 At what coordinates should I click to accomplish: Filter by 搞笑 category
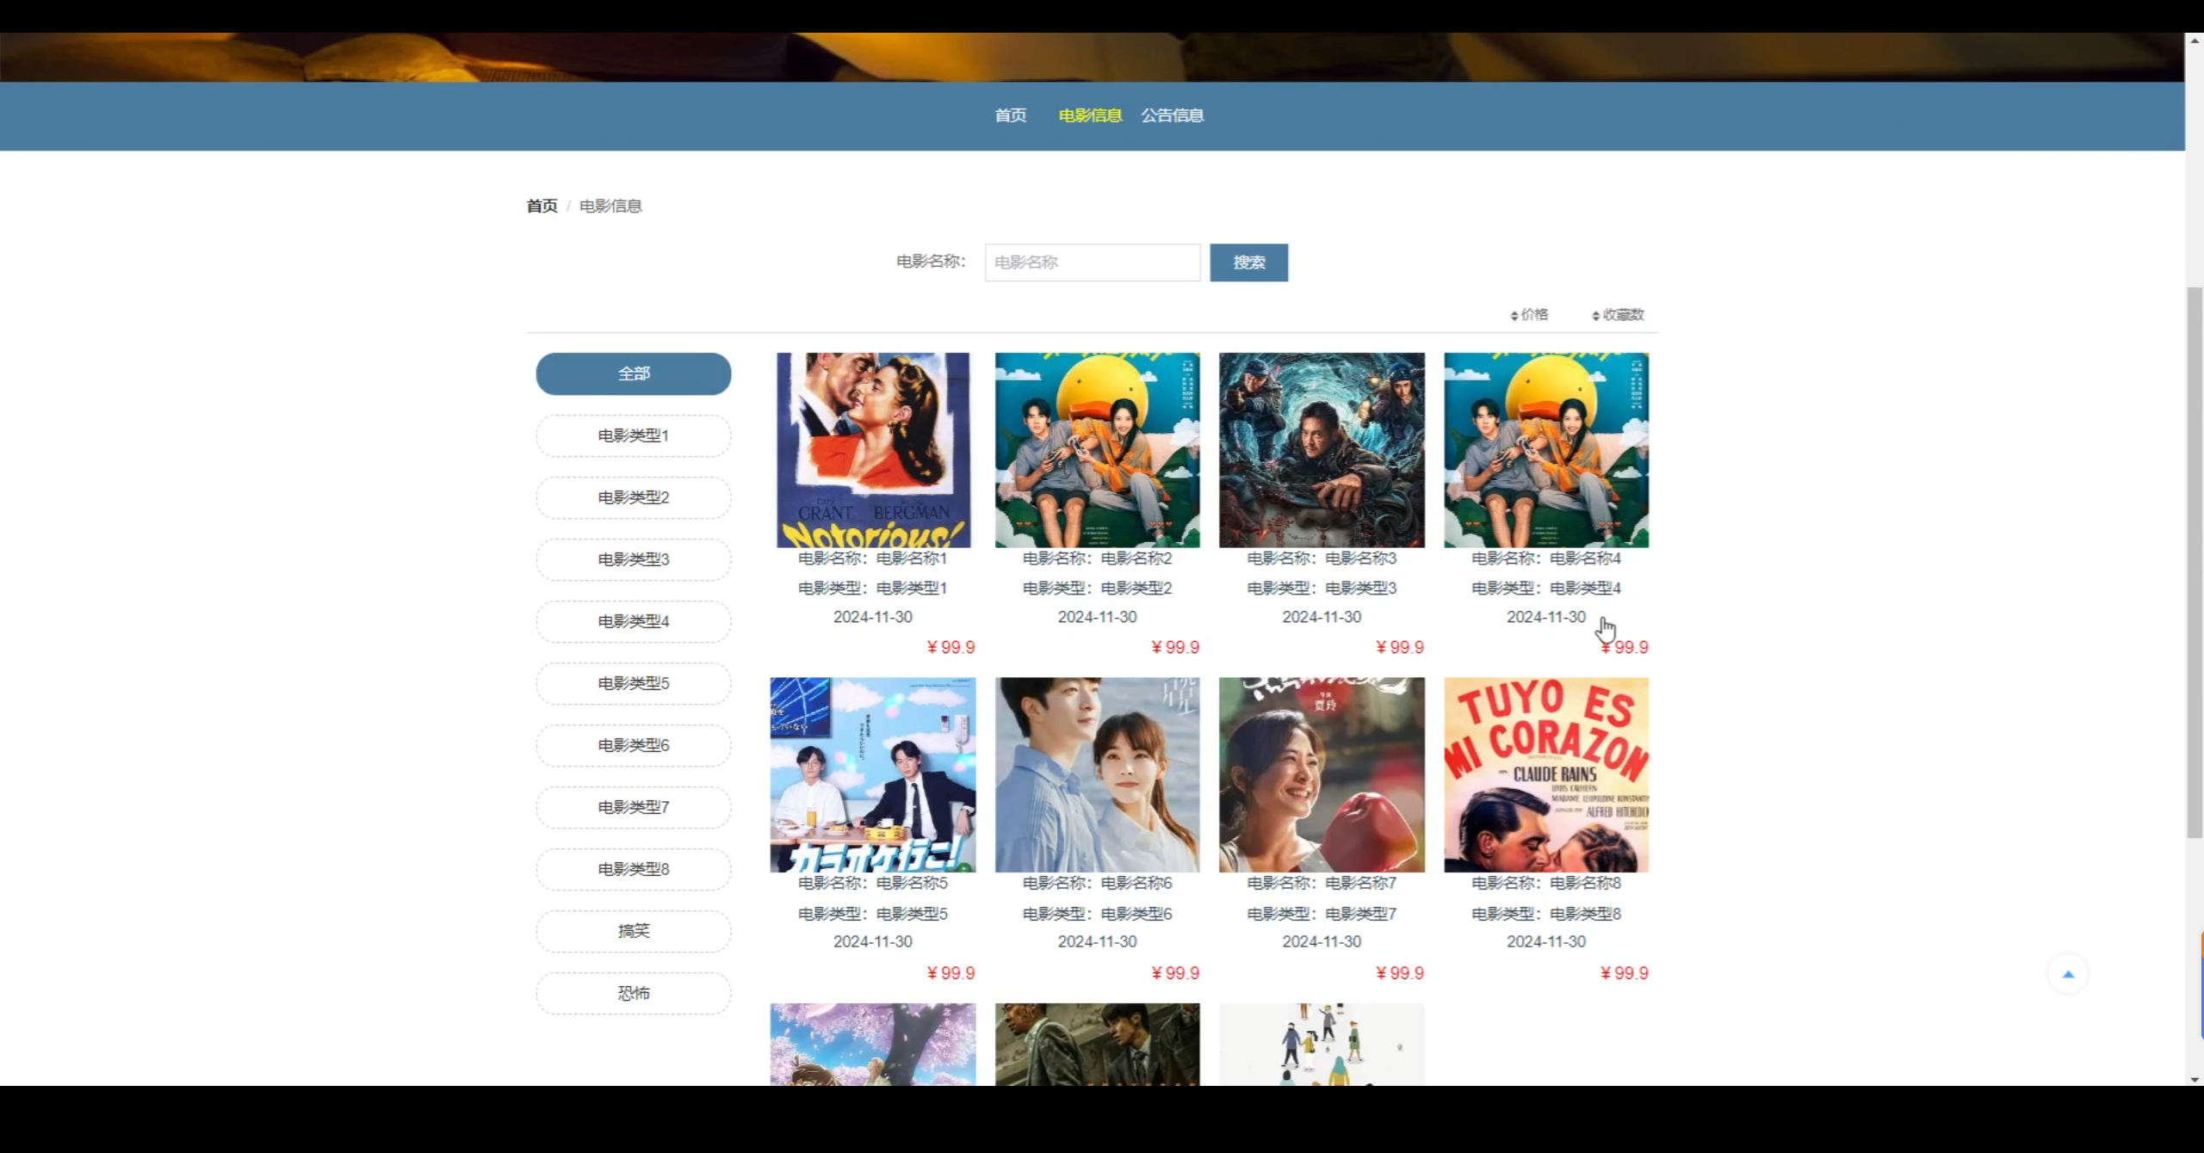pos(634,931)
